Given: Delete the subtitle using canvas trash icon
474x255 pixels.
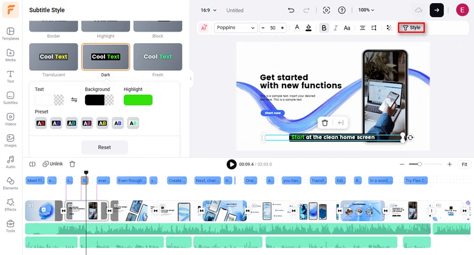Looking at the screenshot, I should [x=325, y=123].
